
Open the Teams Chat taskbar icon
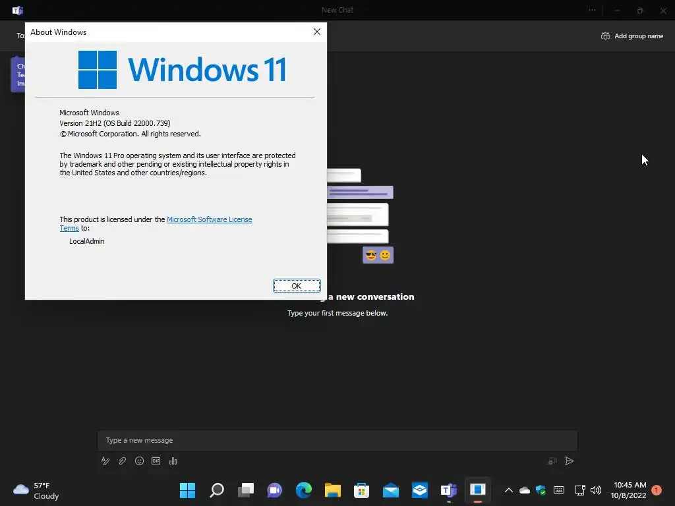point(275,490)
